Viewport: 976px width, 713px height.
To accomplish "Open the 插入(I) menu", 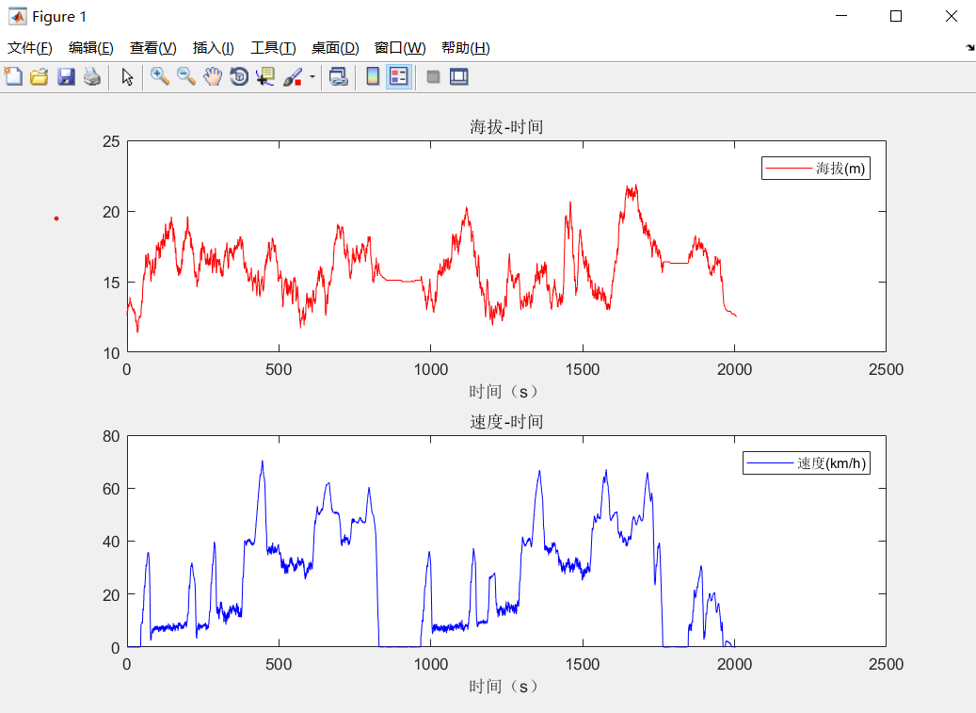I will point(213,48).
